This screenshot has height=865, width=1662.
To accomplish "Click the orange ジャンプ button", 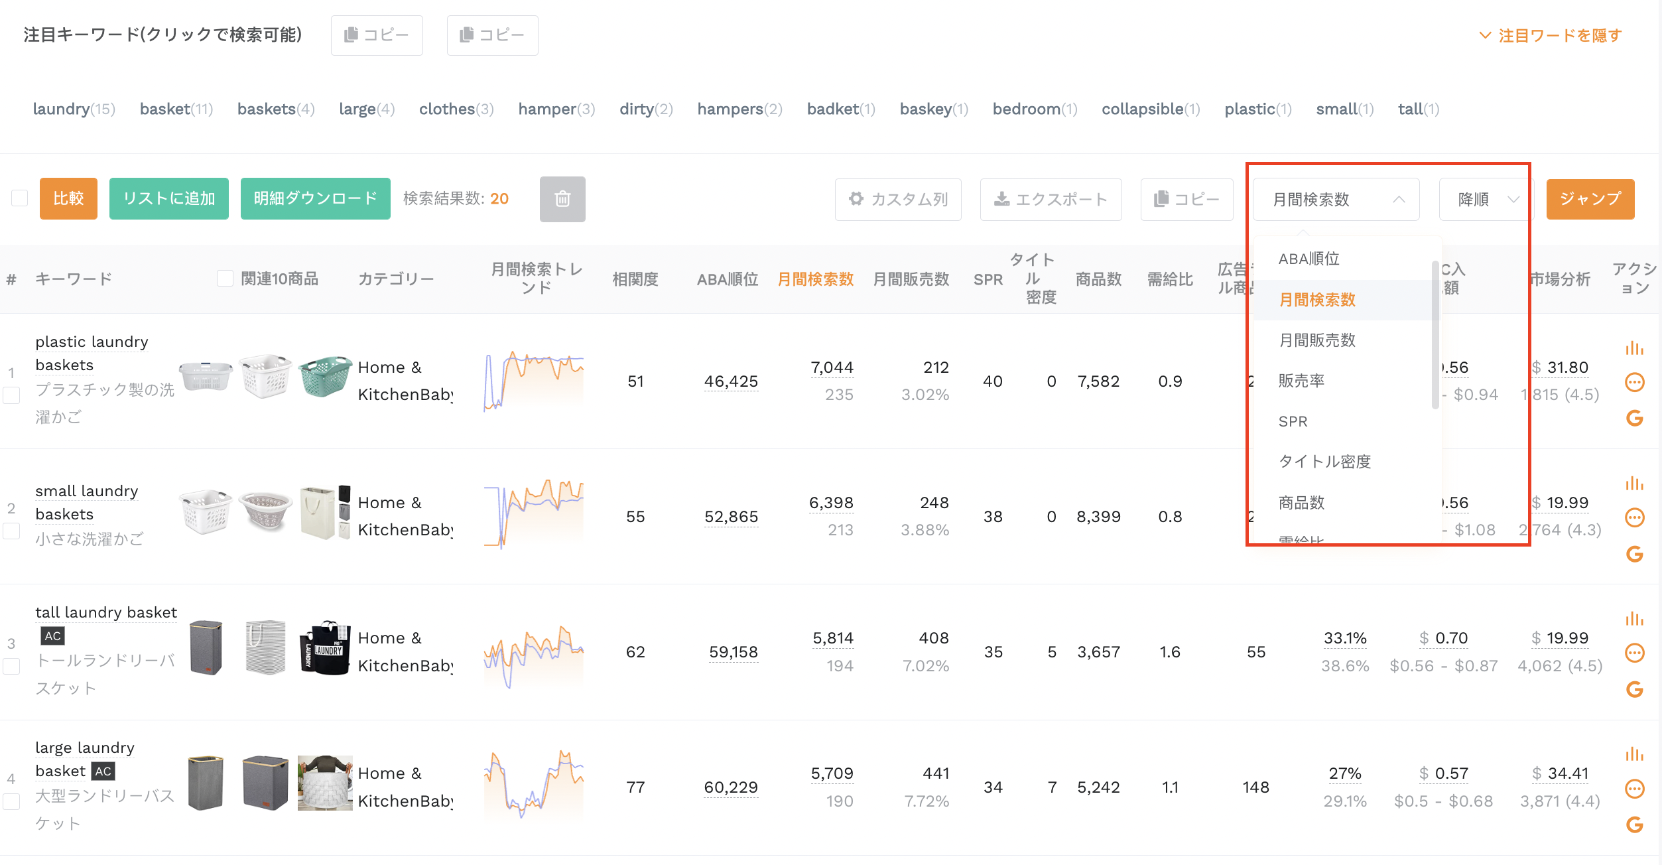I will pyautogui.click(x=1590, y=198).
